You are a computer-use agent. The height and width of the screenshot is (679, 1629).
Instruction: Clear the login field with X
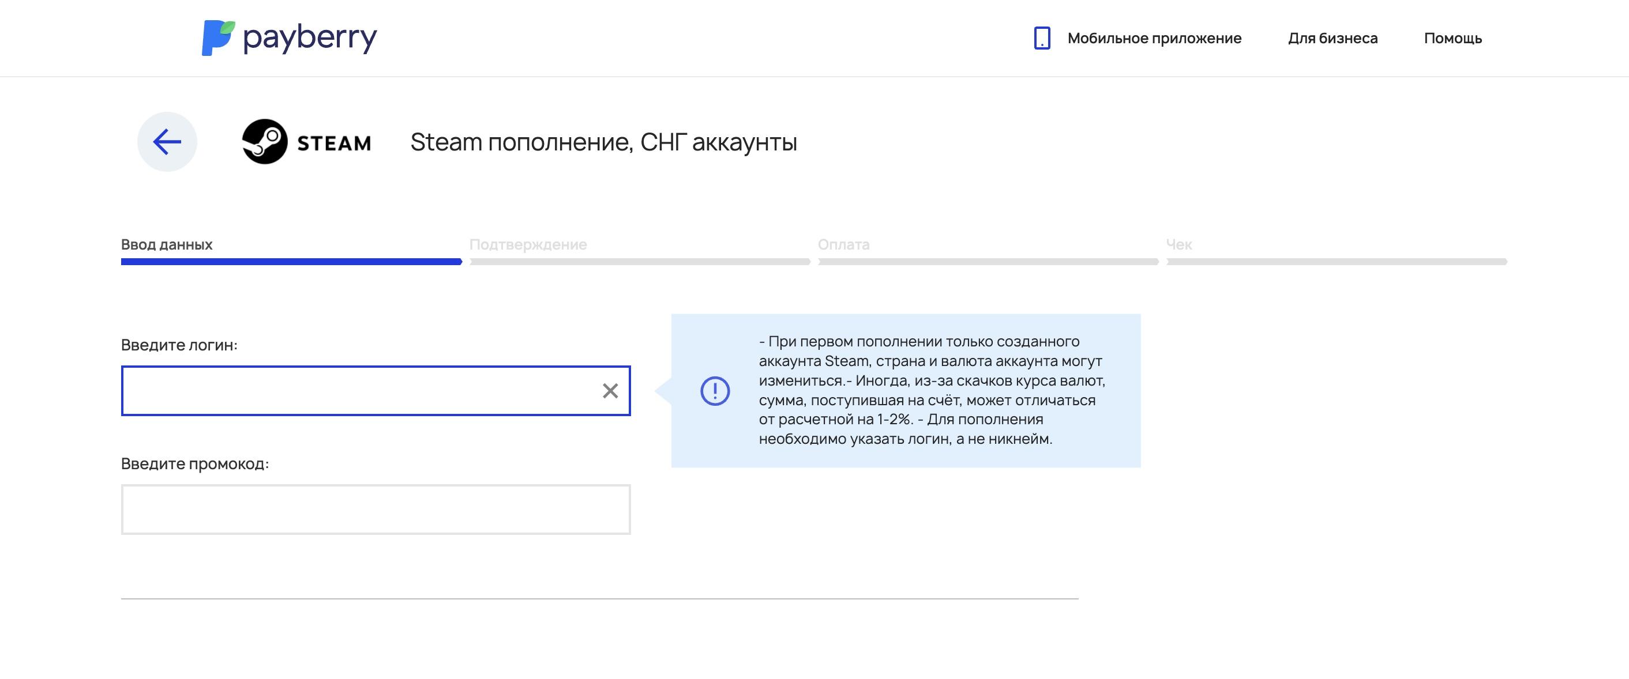tap(610, 391)
